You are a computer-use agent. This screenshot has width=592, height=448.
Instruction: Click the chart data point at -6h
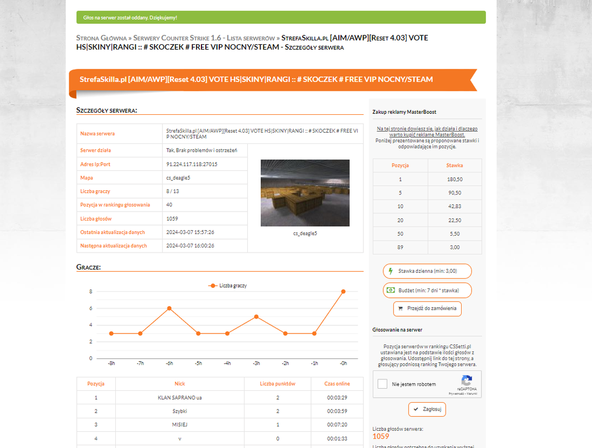(169, 308)
